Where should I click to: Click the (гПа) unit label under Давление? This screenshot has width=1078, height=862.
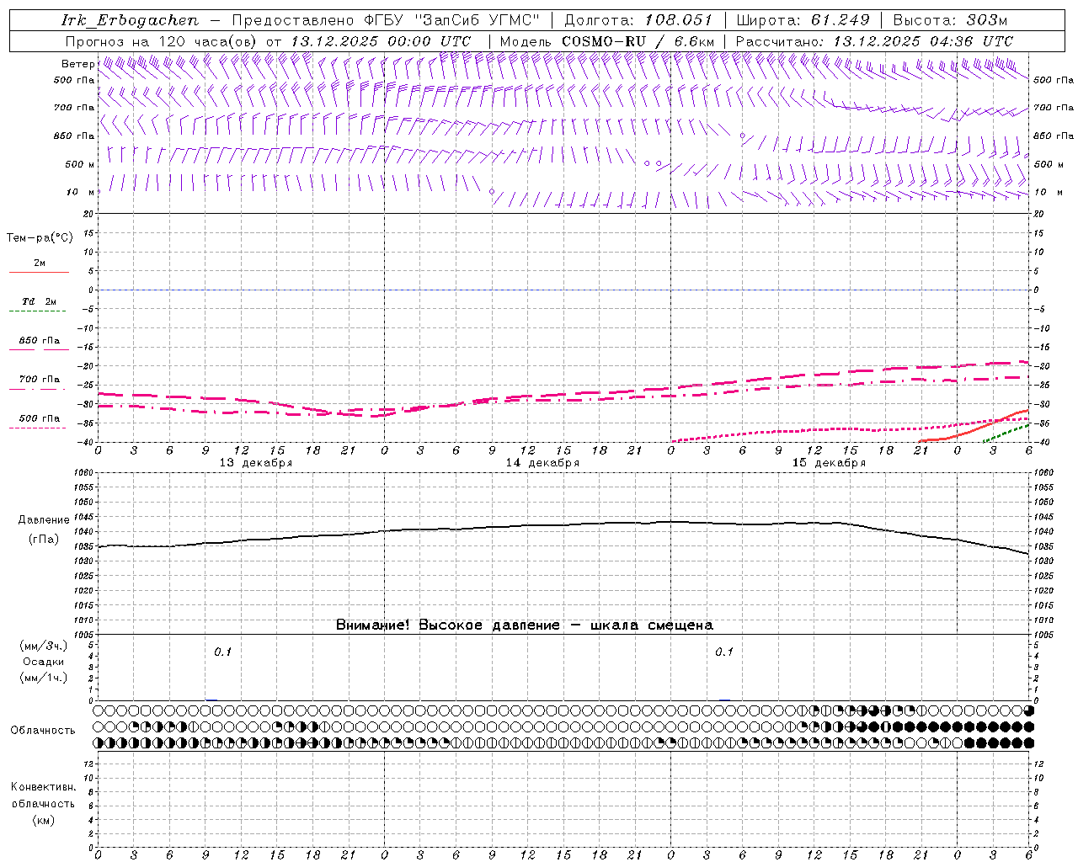pos(44,540)
